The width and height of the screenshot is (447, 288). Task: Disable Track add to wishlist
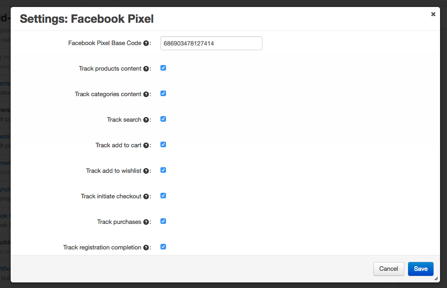point(163,170)
